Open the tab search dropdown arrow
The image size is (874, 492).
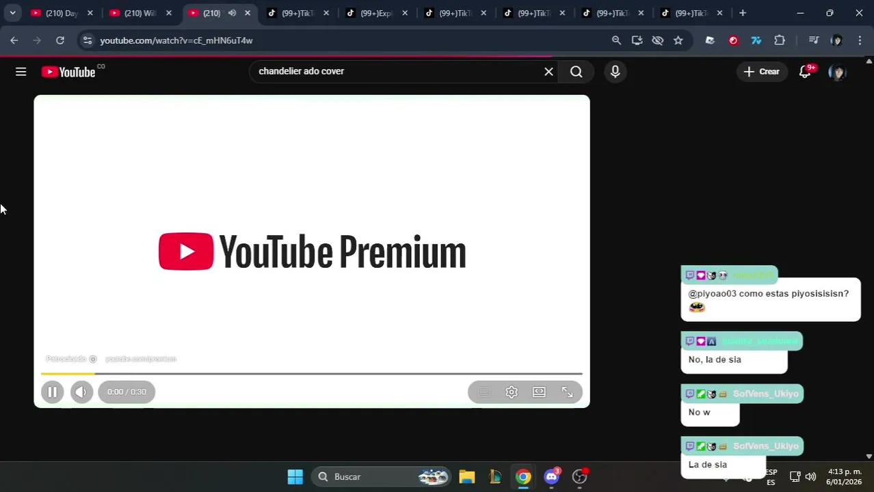(12, 13)
